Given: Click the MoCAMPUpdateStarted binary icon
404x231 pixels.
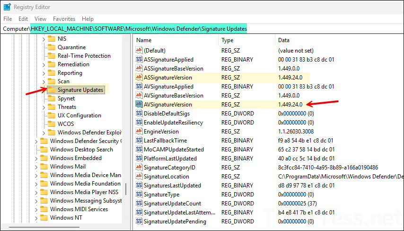Looking at the screenshot, I should [x=139, y=149].
